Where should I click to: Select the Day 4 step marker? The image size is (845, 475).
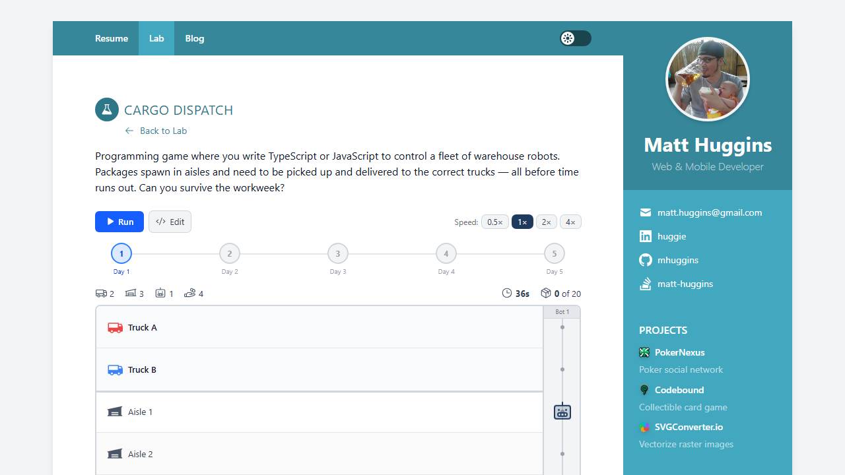point(446,253)
